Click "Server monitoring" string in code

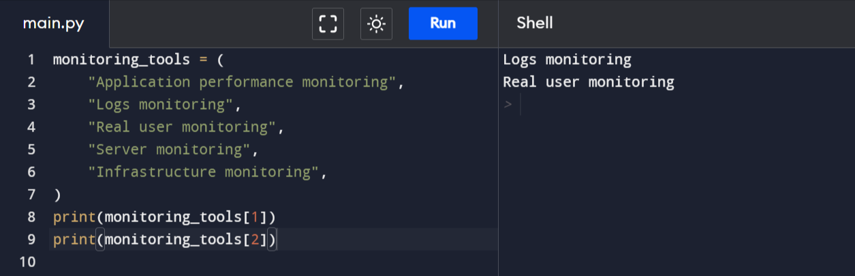pyautogui.click(x=169, y=149)
